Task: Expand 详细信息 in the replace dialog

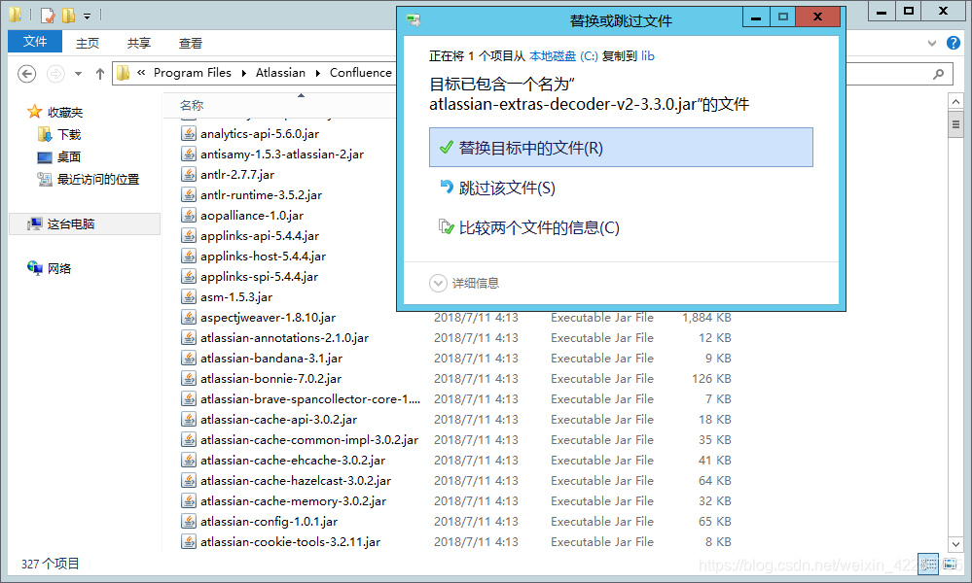Action: point(438,283)
